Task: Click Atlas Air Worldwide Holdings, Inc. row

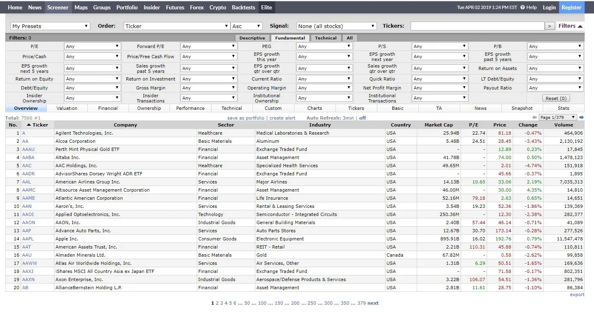Action: click(x=295, y=263)
